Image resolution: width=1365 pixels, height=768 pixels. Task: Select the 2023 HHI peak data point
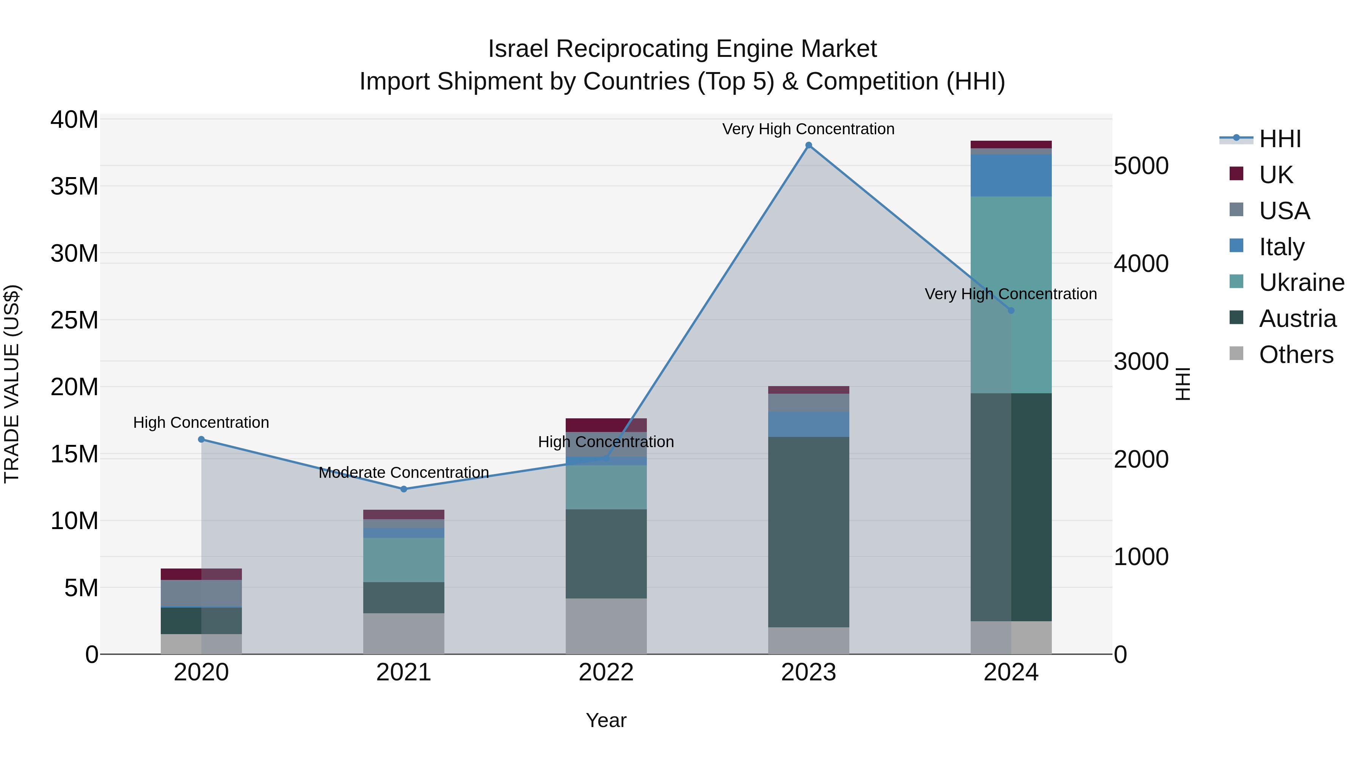click(x=809, y=145)
